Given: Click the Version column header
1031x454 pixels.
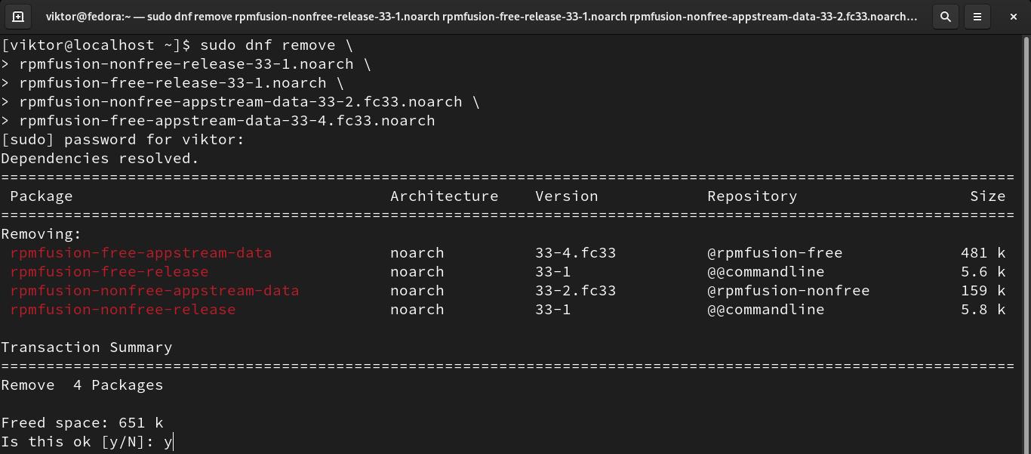Looking at the screenshot, I should click(566, 196).
